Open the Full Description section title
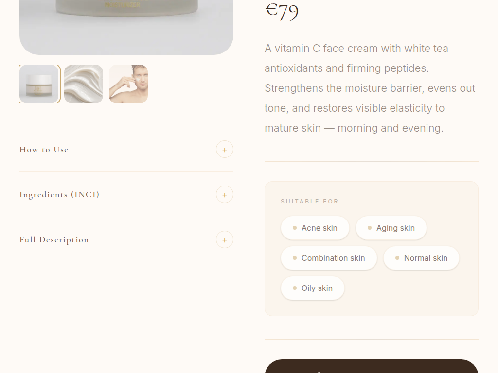498x373 pixels. click(x=54, y=240)
